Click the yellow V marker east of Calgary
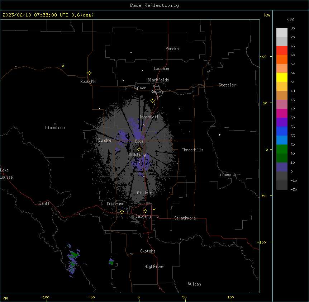The width and height of the screenshot is (309, 302). (154, 209)
